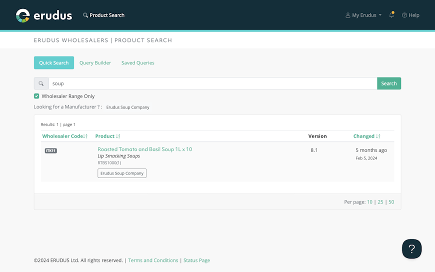Image resolution: width=435 pixels, height=272 pixels.
Task: Click the green Search button
Action: tap(389, 83)
